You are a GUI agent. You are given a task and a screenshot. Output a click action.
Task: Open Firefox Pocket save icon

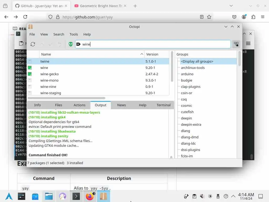tap(234, 17)
